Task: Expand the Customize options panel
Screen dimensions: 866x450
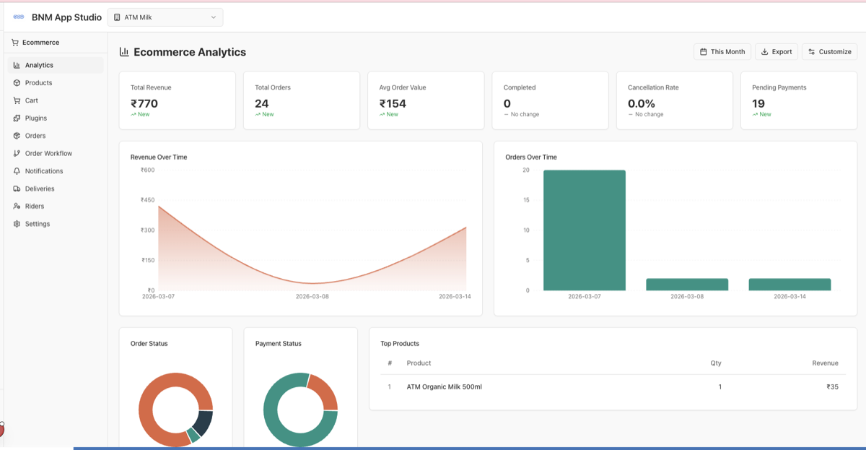Action: [x=829, y=51]
